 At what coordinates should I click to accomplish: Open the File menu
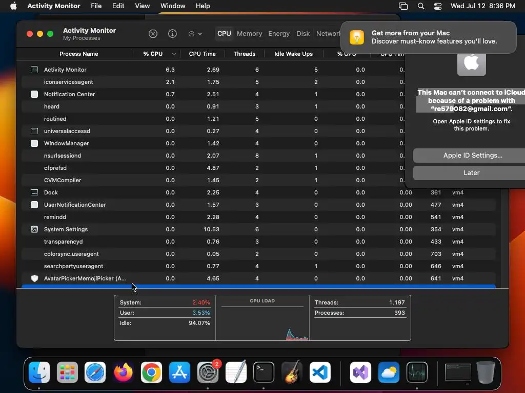tap(96, 6)
